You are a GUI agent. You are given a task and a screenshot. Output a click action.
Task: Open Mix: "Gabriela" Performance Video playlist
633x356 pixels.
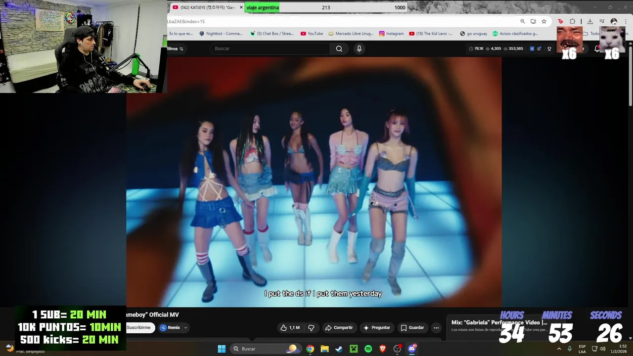(499, 322)
